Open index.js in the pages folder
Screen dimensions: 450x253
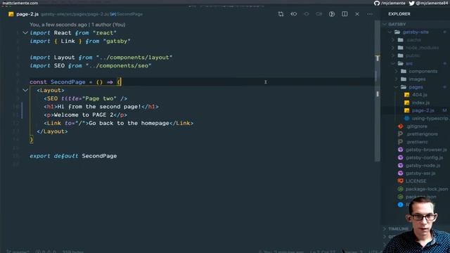(x=420, y=103)
